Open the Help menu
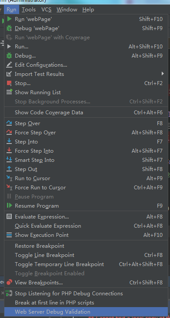The image size is (170, 318). [x=88, y=10]
